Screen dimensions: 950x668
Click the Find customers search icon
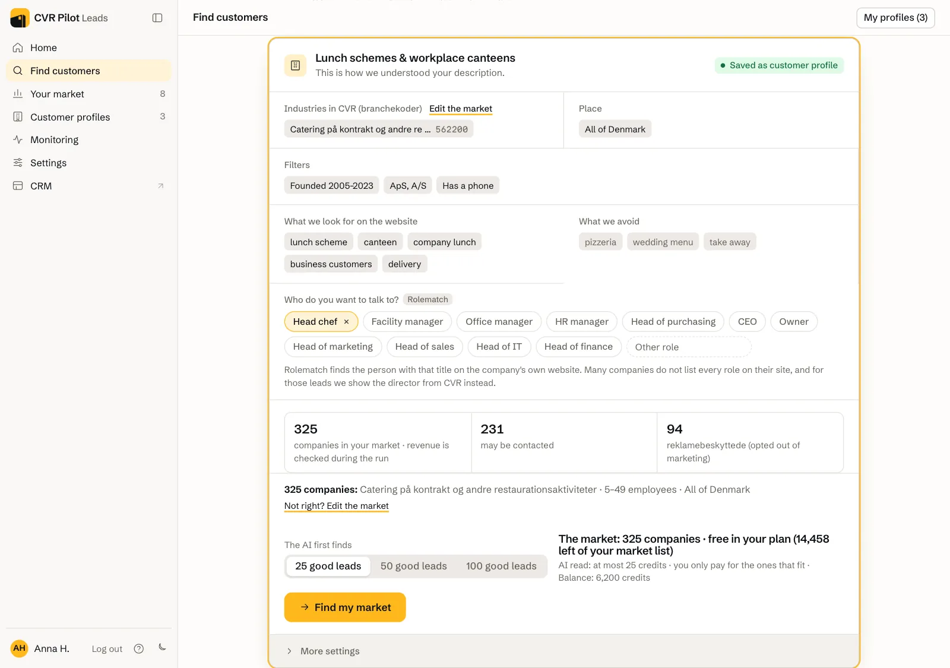tap(18, 71)
